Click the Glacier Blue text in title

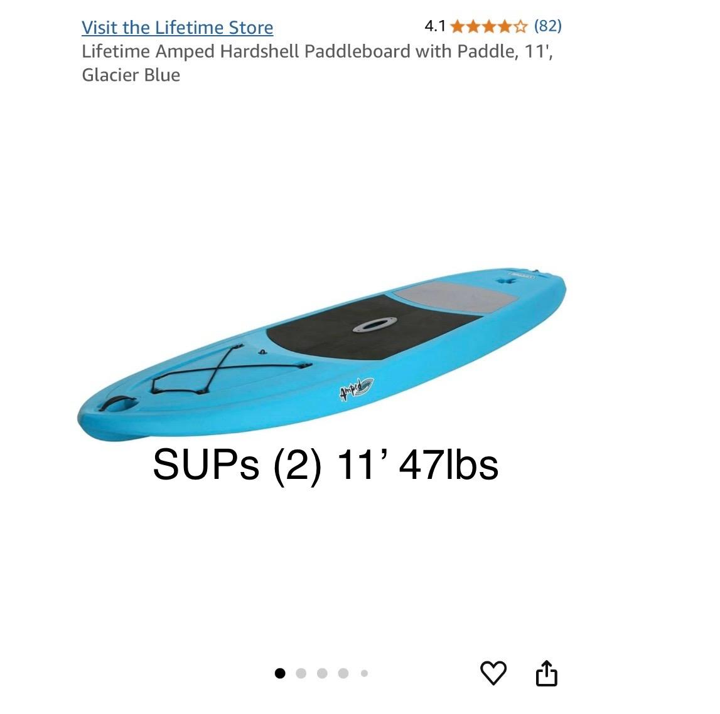click(131, 75)
